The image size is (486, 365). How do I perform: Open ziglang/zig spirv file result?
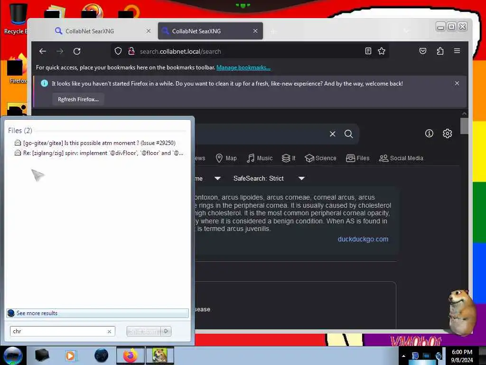[99, 153]
